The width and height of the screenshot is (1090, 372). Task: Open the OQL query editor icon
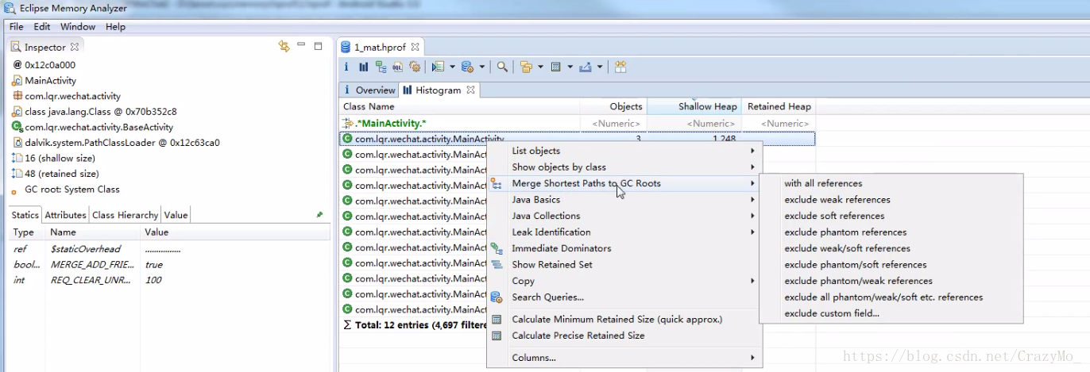click(x=397, y=67)
